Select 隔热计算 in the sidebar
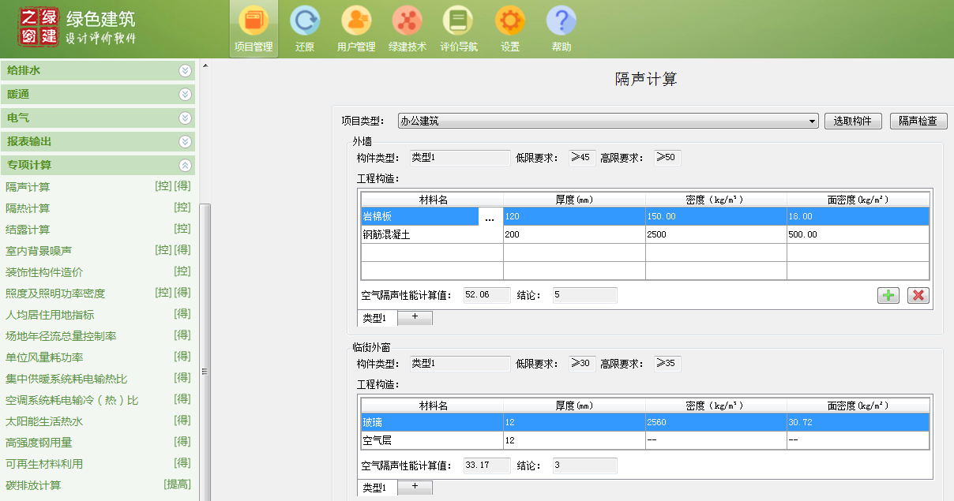954x501 pixels. click(x=28, y=208)
